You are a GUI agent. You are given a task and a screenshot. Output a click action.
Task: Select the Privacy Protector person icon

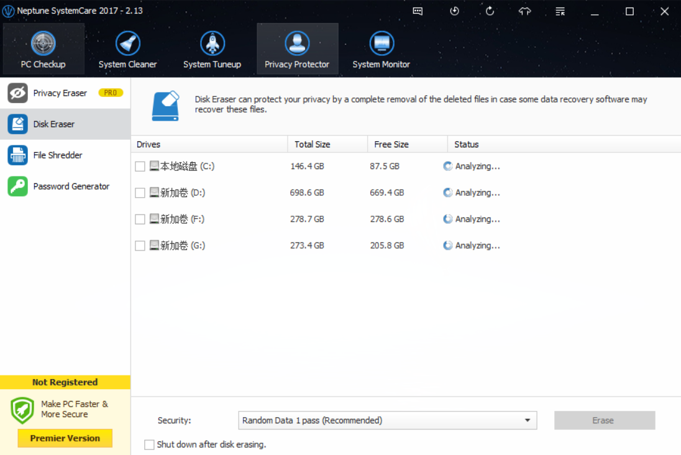coord(297,44)
